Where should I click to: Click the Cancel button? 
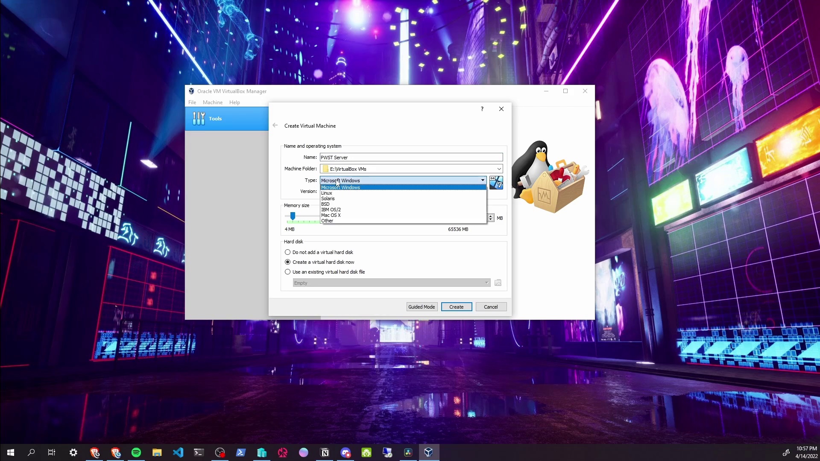coord(491,307)
